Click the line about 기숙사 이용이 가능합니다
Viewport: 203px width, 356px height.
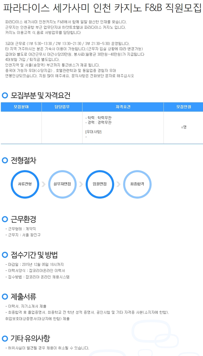coord(74,49)
